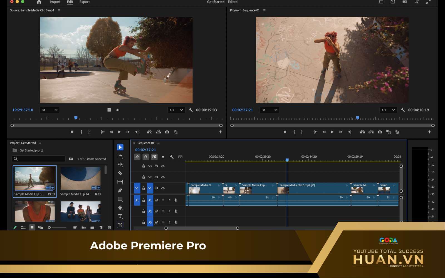Screen dimensions: 445x278
Task: Click Export Frame camera icon in Program monitor
Action: [x=380, y=132]
